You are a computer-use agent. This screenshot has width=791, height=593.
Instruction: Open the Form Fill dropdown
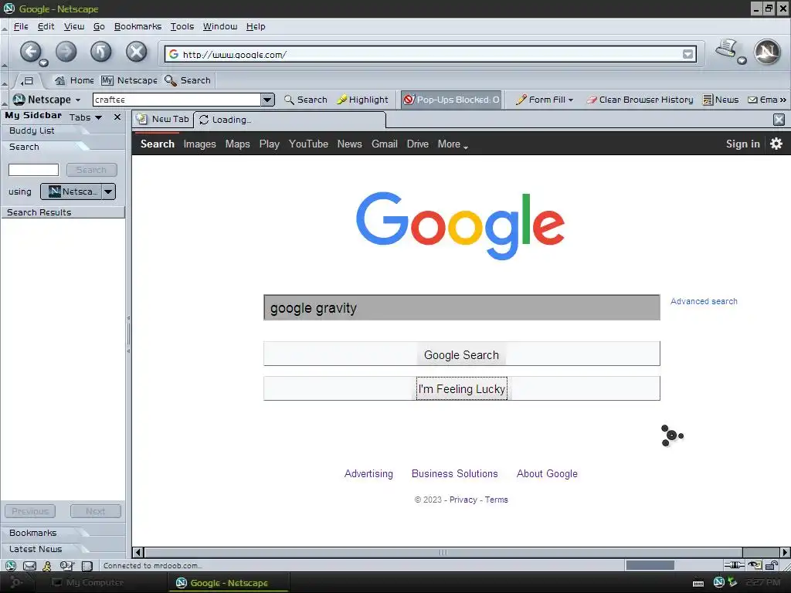544,100
